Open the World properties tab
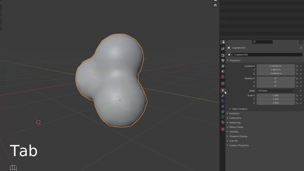The width and height of the screenshot is (304, 171). [223, 77]
